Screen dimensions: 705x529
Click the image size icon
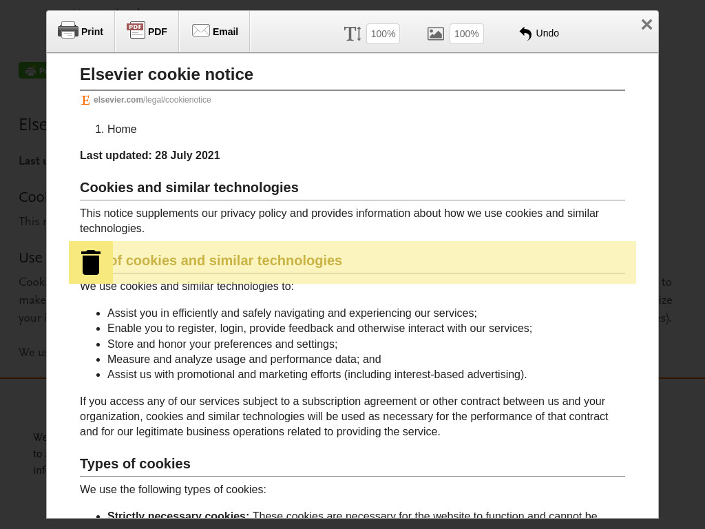tap(436, 34)
